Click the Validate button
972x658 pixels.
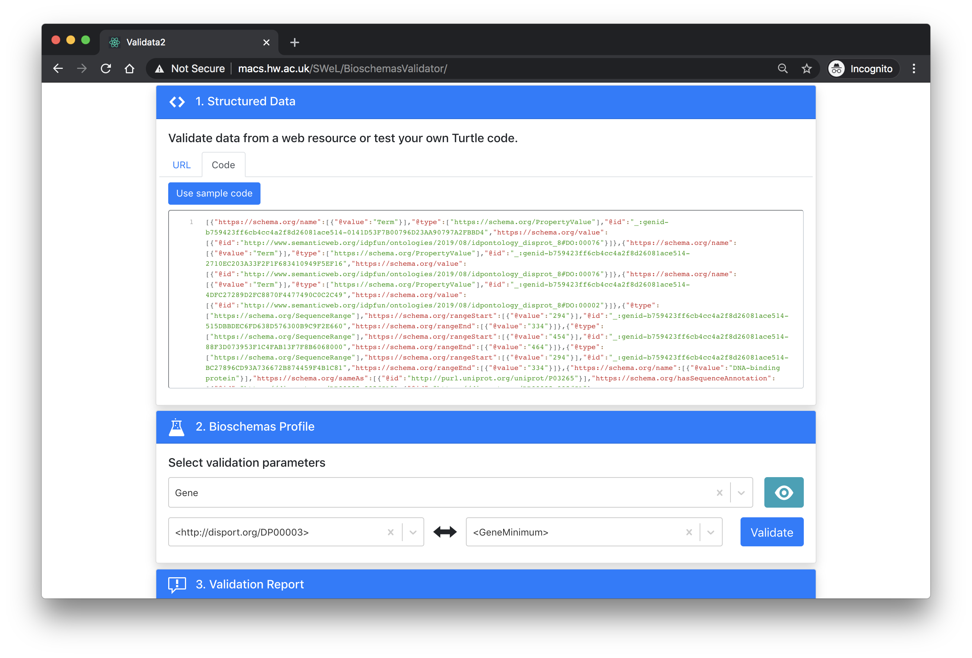(771, 532)
